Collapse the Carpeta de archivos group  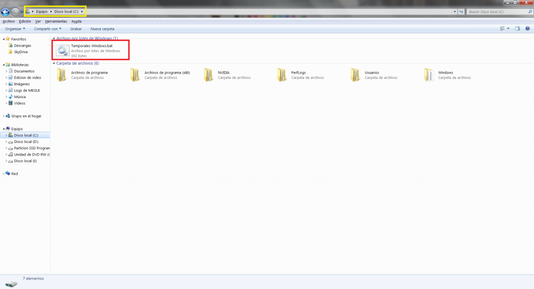point(54,63)
